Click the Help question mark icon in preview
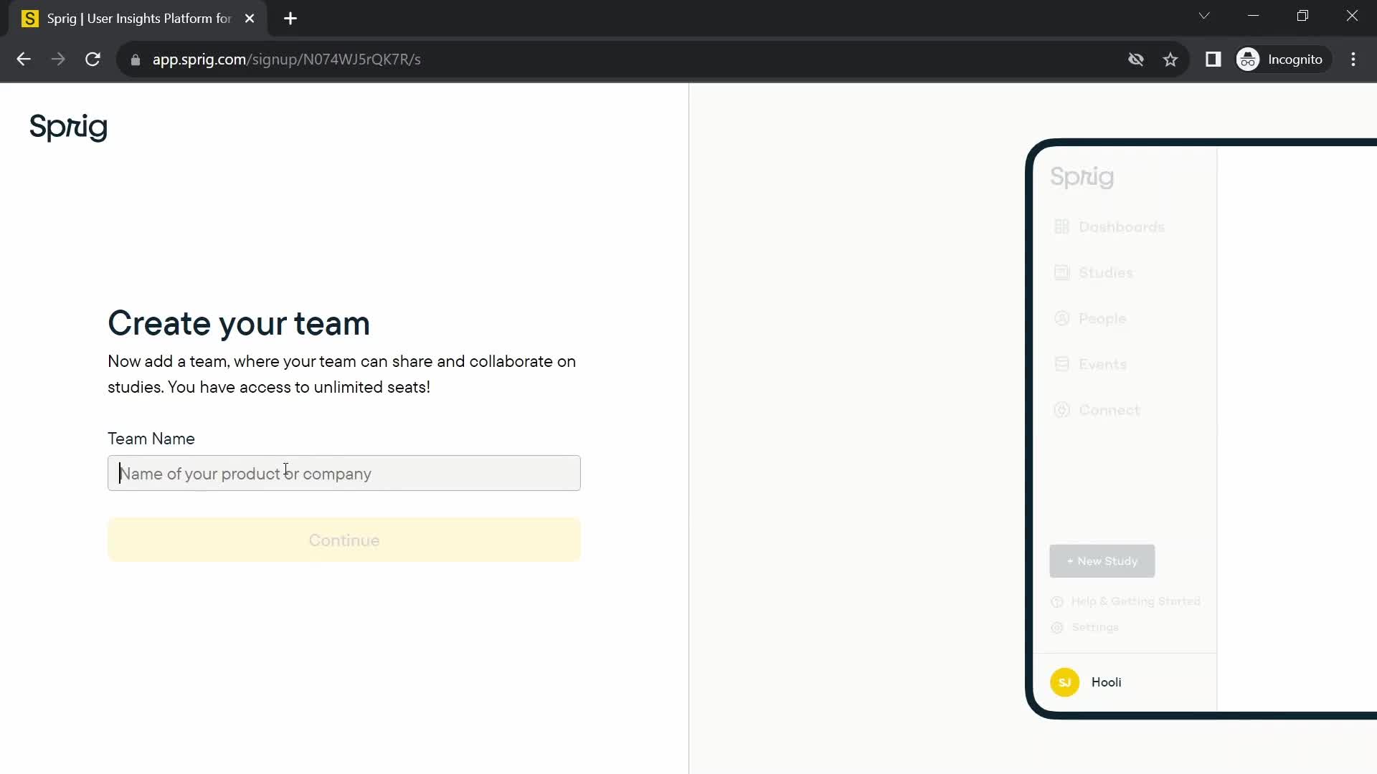 click(1057, 602)
